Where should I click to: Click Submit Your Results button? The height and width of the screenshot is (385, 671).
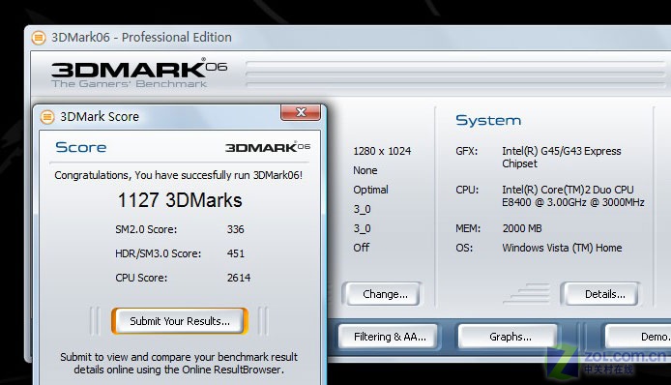[180, 321]
